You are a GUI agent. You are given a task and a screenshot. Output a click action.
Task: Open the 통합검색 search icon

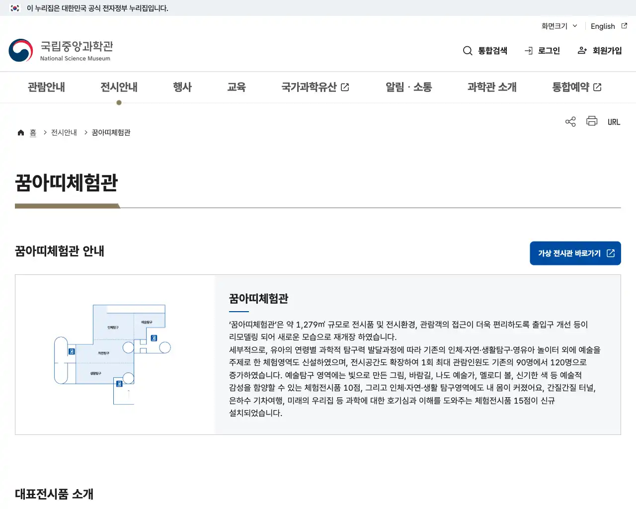tap(468, 50)
